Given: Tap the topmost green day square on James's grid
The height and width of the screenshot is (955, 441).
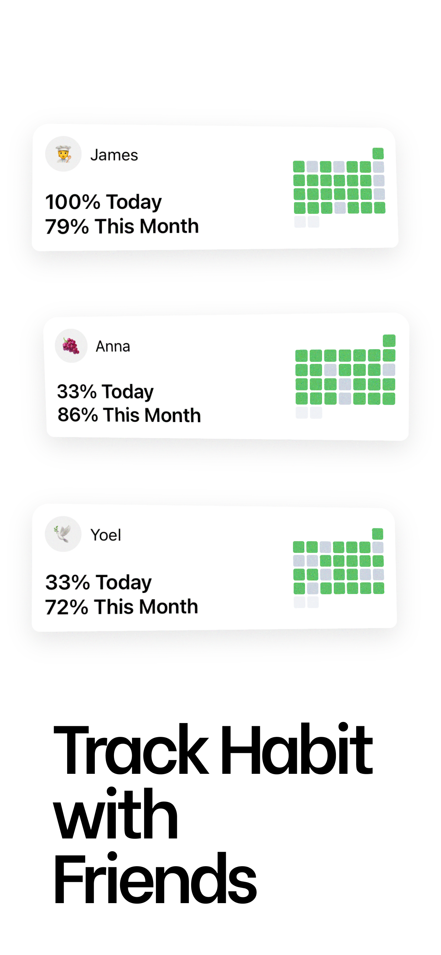Looking at the screenshot, I should tap(378, 153).
